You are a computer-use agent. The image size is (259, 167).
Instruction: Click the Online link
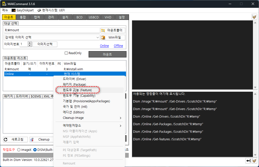click(x=105, y=46)
